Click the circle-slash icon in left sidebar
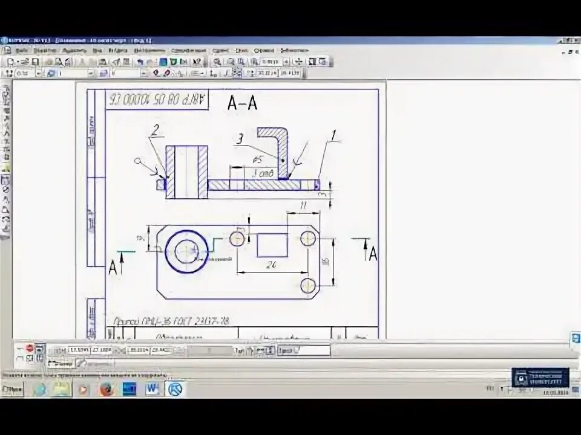Image resolution: width=581 pixels, height=435 pixels. click(5, 188)
